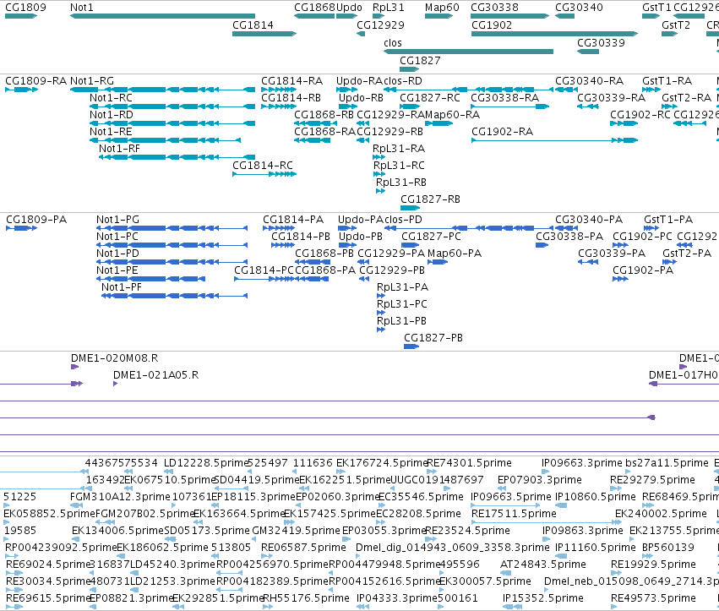Select EST LD12228.5prime
719x611 pixels.
click(x=169, y=472)
